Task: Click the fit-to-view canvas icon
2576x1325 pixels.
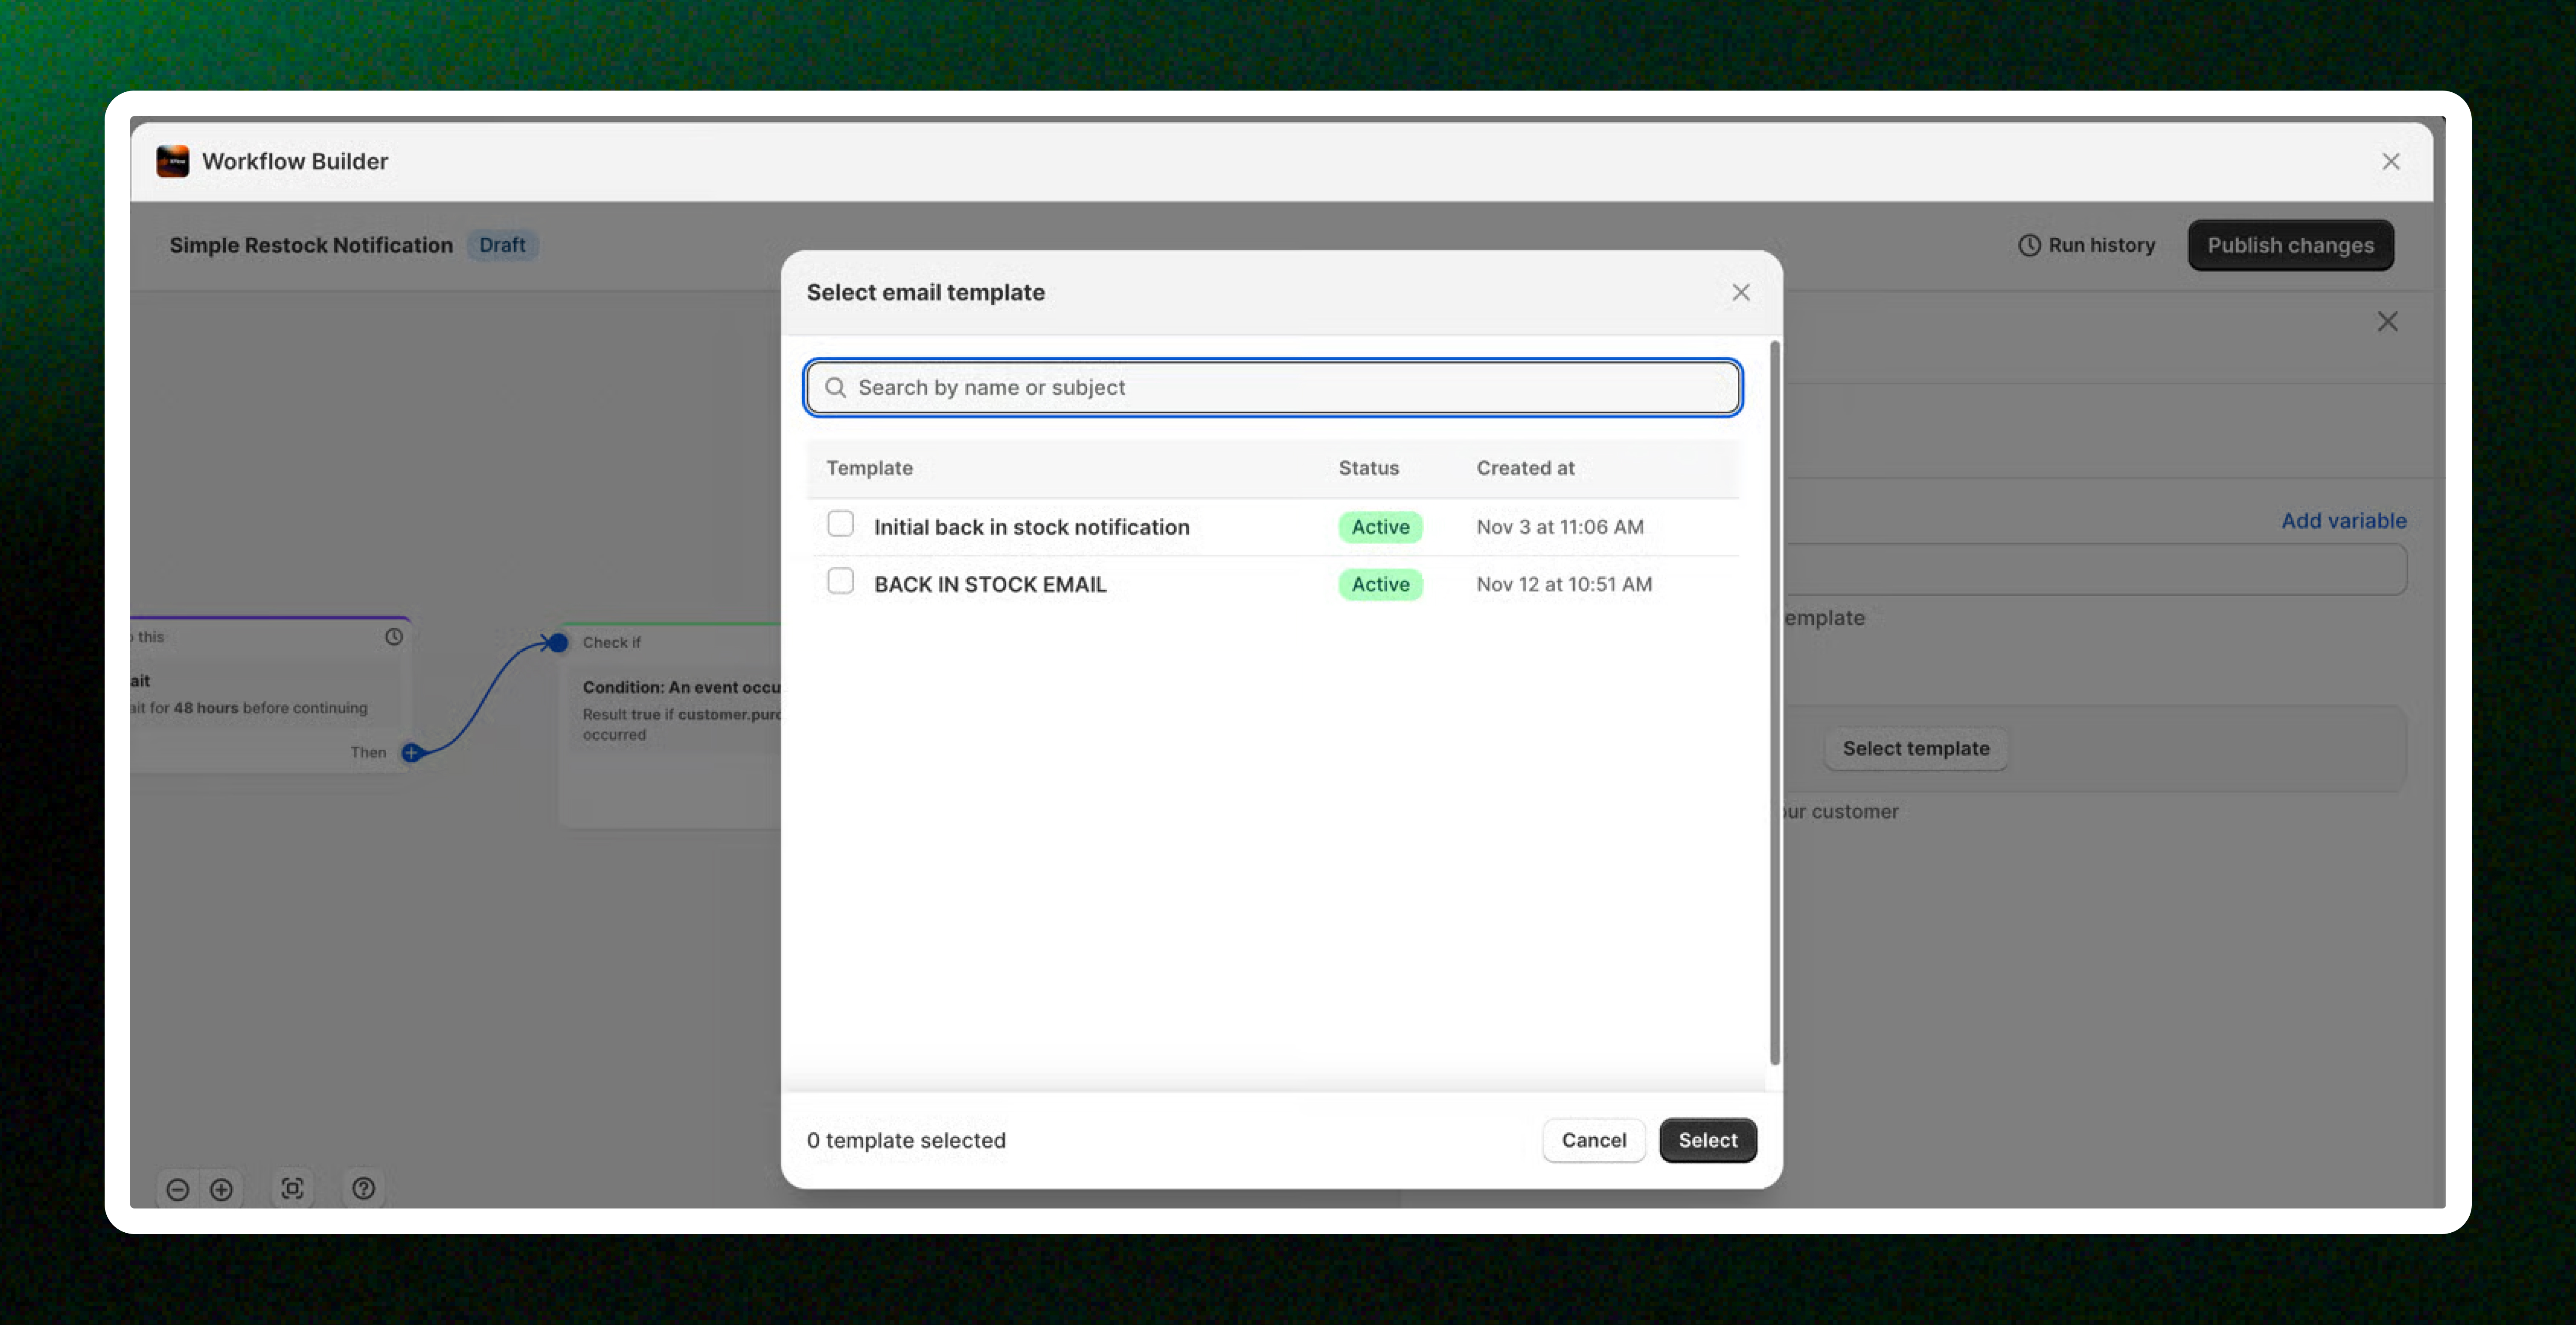Action: click(292, 1188)
